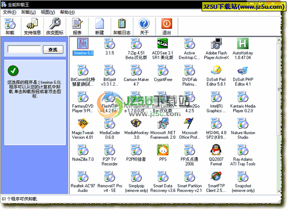Select the DzSoft Perl Editor 5.8.1 icon

coord(216,70)
